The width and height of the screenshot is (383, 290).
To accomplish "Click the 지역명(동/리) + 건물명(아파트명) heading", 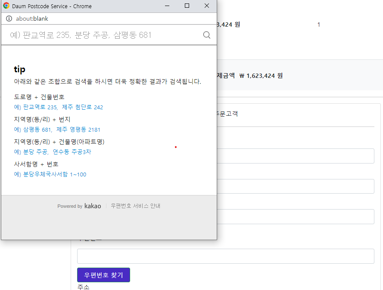I will tap(59, 142).
